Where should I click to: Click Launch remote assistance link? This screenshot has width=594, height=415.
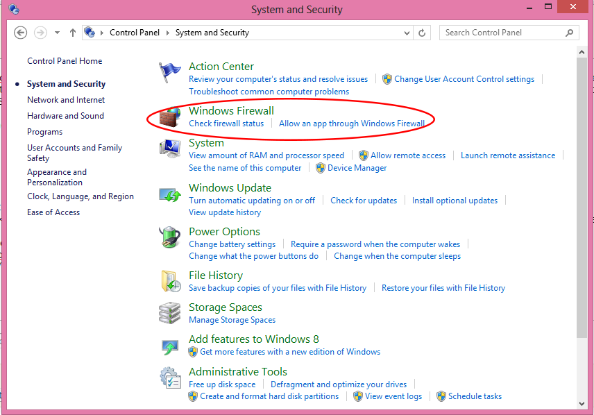point(508,155)
